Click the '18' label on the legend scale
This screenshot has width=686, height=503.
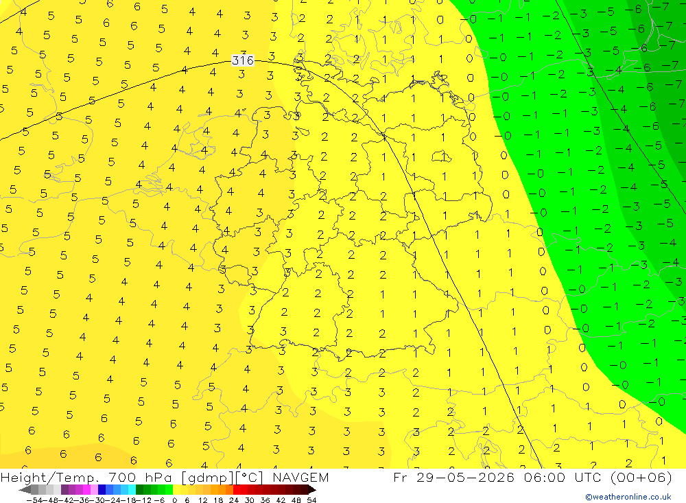pos(218,500)
